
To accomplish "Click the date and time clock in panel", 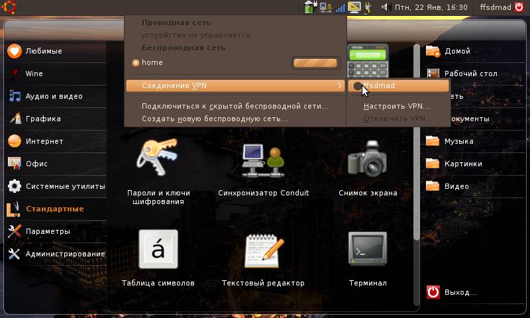I will 431,7.
